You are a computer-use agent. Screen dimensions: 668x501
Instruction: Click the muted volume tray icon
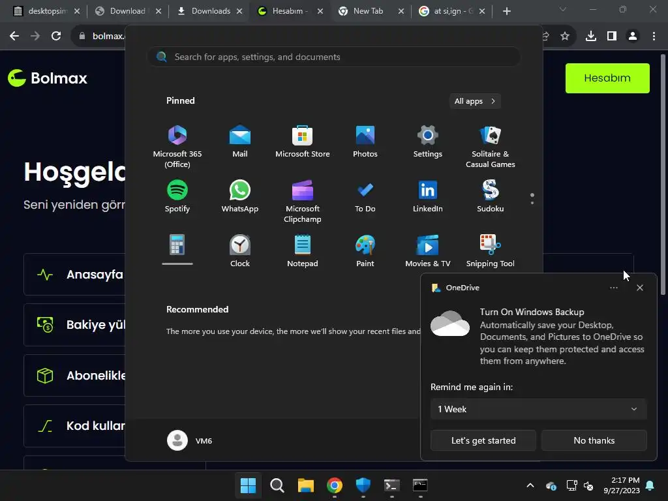coord(588,485)
